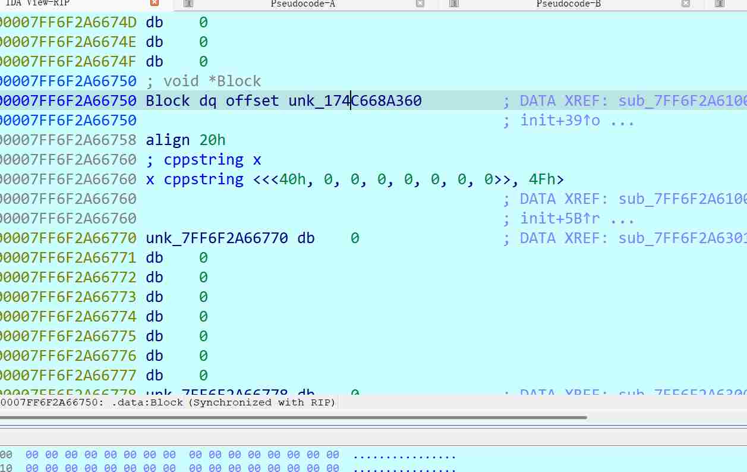This screenshot has width=747, height=472.
Task: Click the Pseudocode-A tab document icon
Action: coord(188,4)
